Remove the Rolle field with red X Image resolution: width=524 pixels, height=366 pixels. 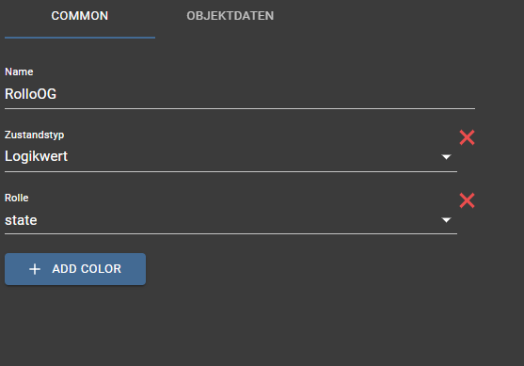coord(467,200)
